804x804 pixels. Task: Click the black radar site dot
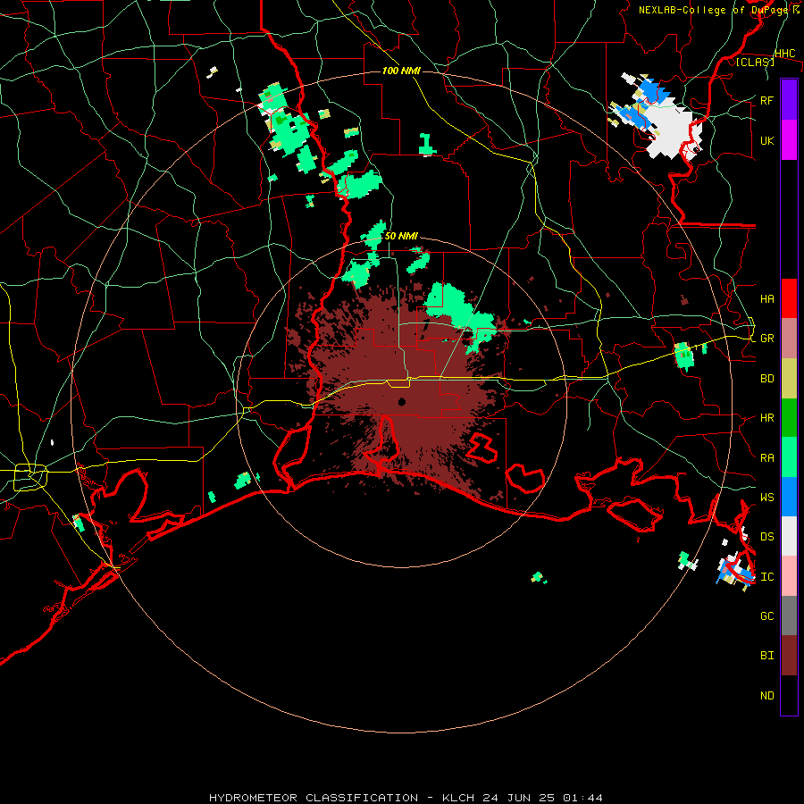[402, 401]
